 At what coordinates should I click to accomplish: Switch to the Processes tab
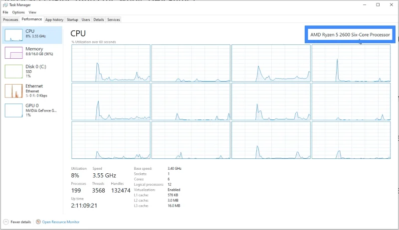pos(10,19)
